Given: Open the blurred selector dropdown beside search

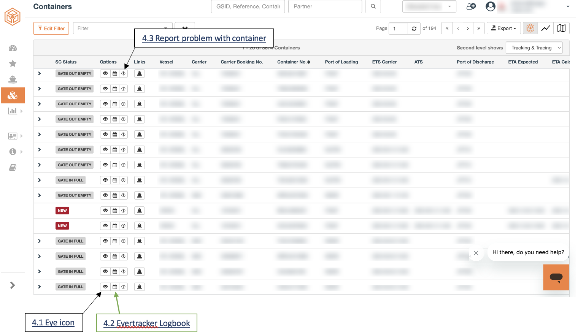Looking at the screenshot, I should (x=429, y=6).
